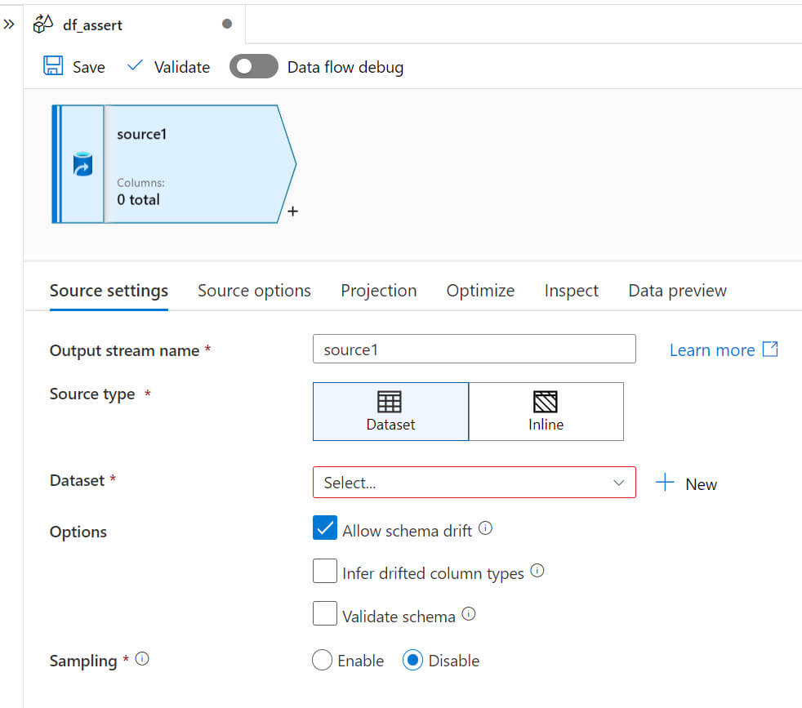Viewport: 802px width, 708px height.
Task: Uncheck Allow schema drift checkbox
Action: [325, 528]
